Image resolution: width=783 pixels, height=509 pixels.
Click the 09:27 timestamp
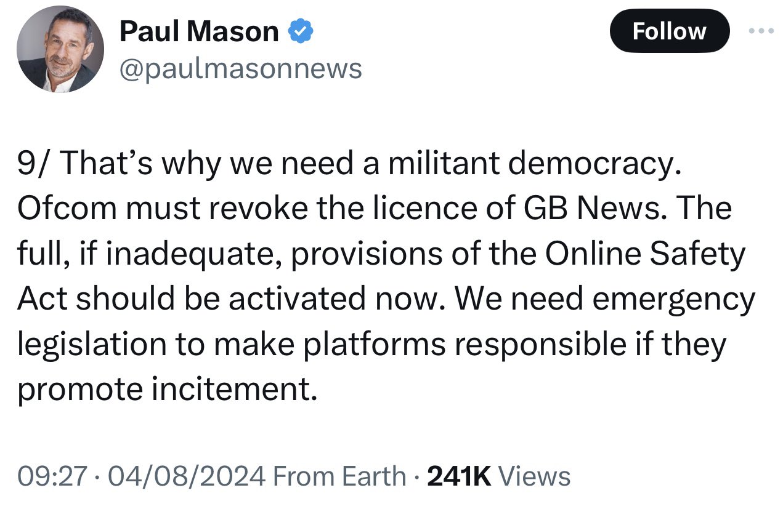(x=51, y=476)
